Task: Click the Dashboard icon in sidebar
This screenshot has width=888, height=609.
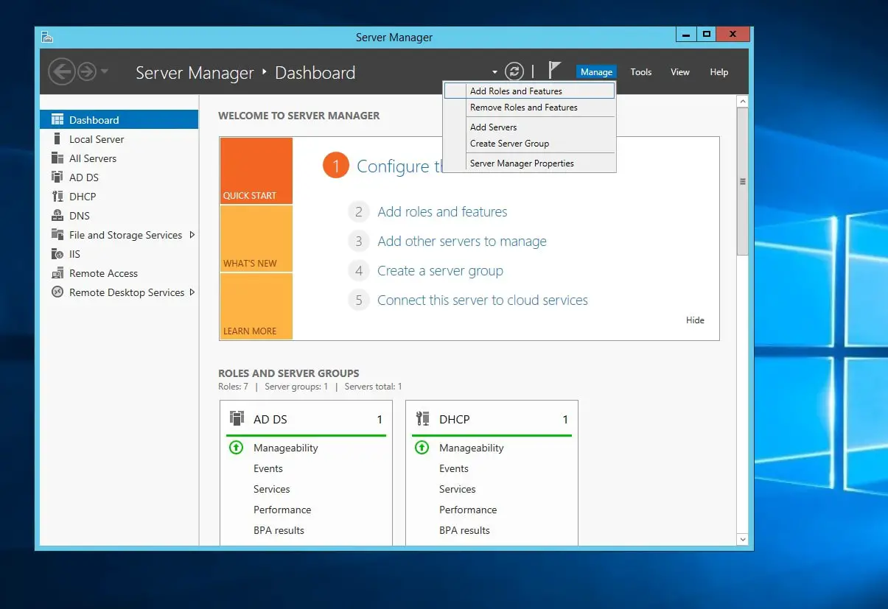Action: coord(57,119)
